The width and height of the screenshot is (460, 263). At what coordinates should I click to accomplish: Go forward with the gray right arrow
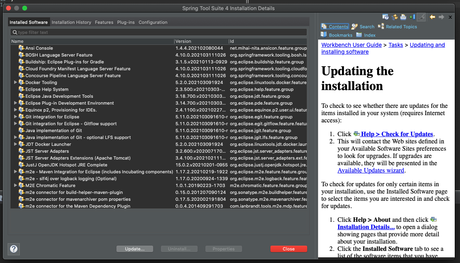[x=441, y=17]
